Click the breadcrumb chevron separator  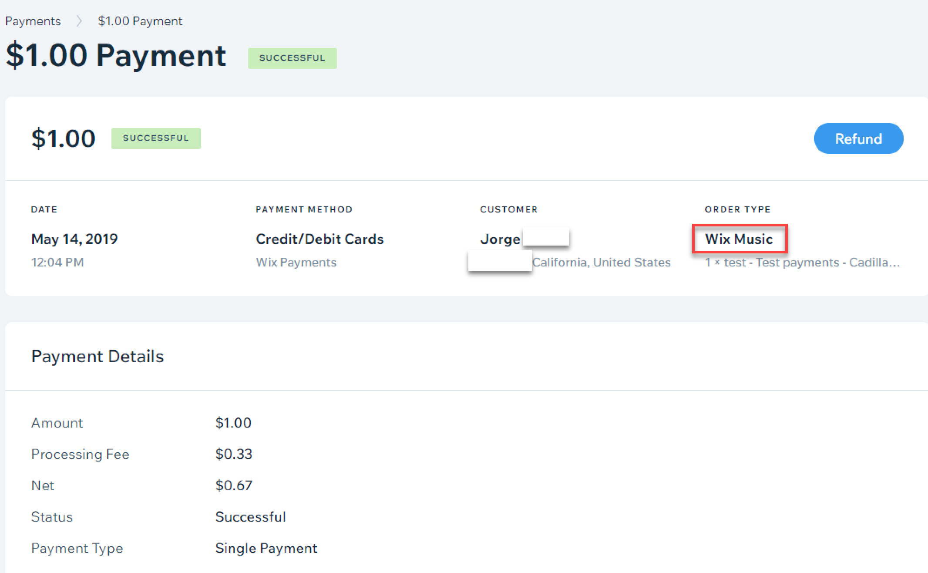pos(79,21)
